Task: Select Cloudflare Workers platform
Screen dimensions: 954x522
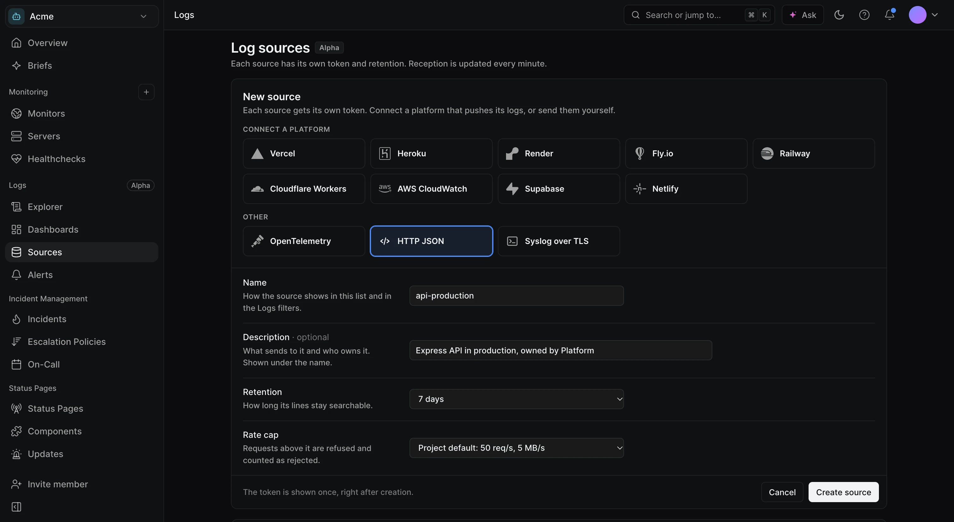Action: click(304, 189)
